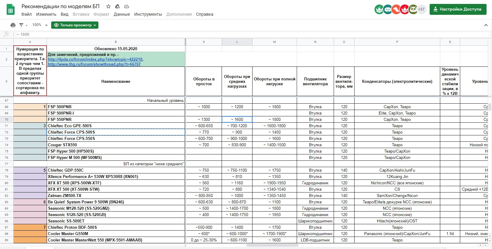
Task: Click the document title Рекомендации по моделям БП
Action: pyautogui.click(x=60, y=6)
